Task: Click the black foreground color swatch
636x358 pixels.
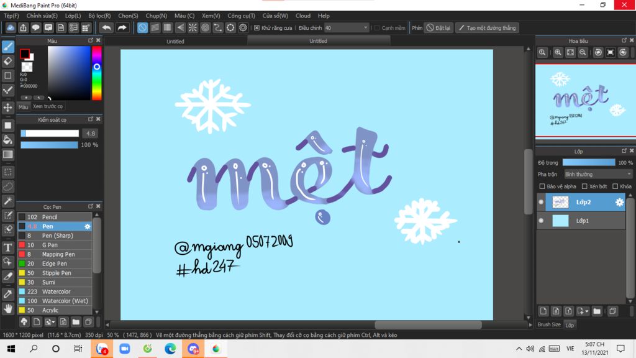Action: [x=24, y=53]
